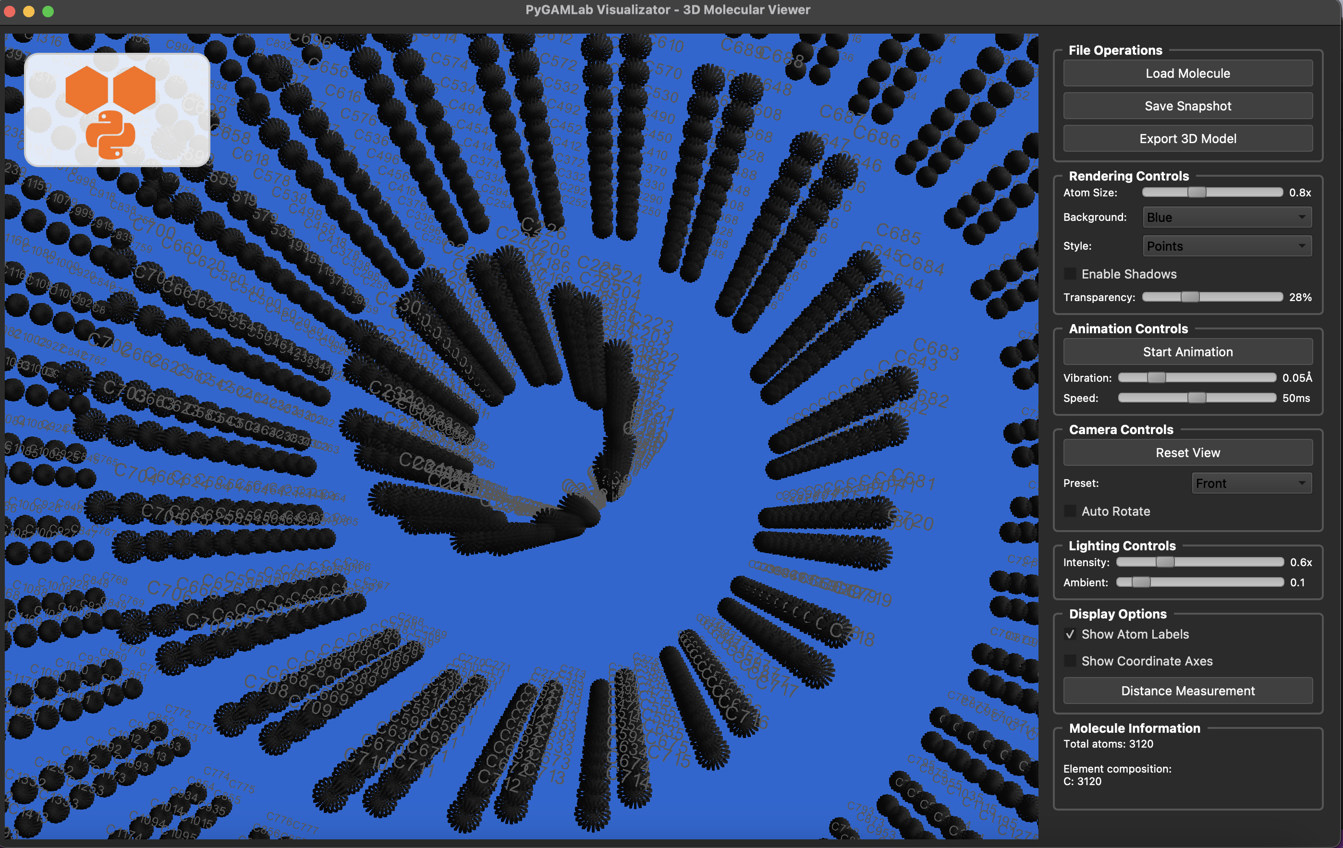Click the yellow minimize window button

click(29, 11)
